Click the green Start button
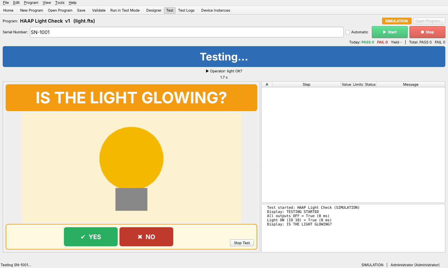 [x=390, y=32]
